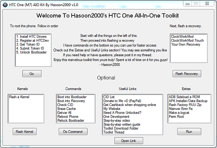Select 'Donate to Me =D (PayPal)' link
The height and width of the screenshot is (148, 217).
point(122,101)
